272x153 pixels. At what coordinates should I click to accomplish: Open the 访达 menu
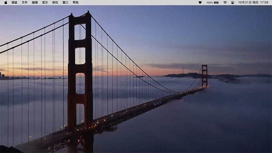pos(14,2)
